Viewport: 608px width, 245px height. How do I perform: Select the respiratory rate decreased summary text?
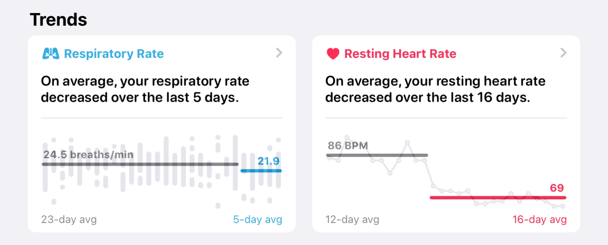coord(145,89)
